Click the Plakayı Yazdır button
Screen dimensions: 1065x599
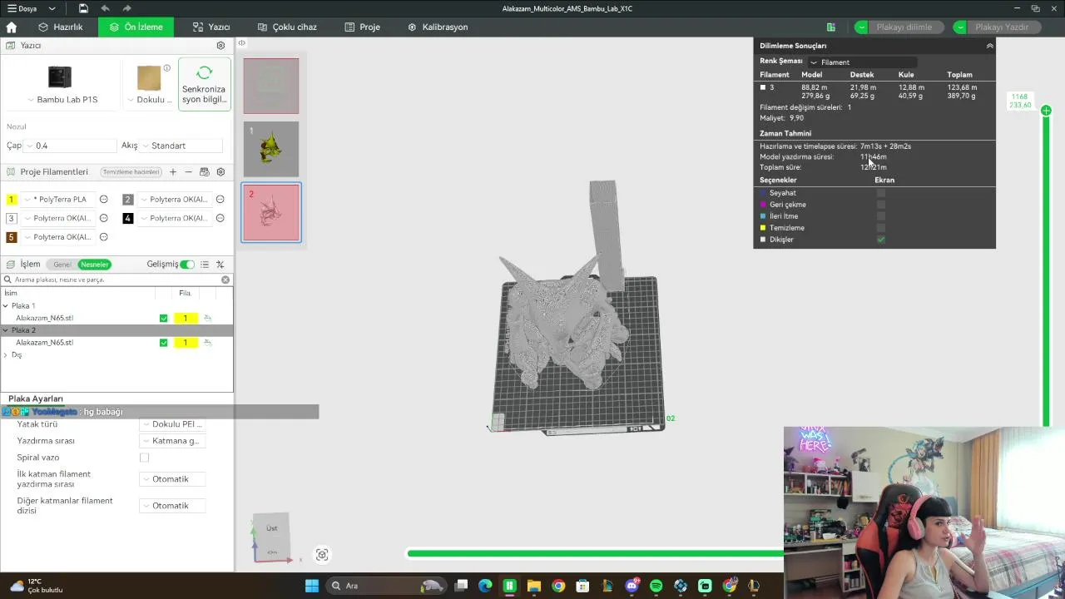pos(1002,27)
